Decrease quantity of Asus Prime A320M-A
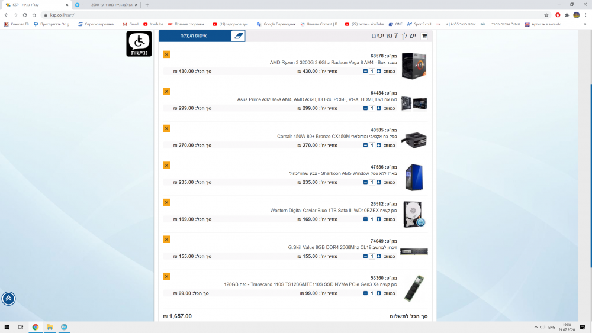Image resolution: width=592 pixels, height=333 pixels. 365,108
